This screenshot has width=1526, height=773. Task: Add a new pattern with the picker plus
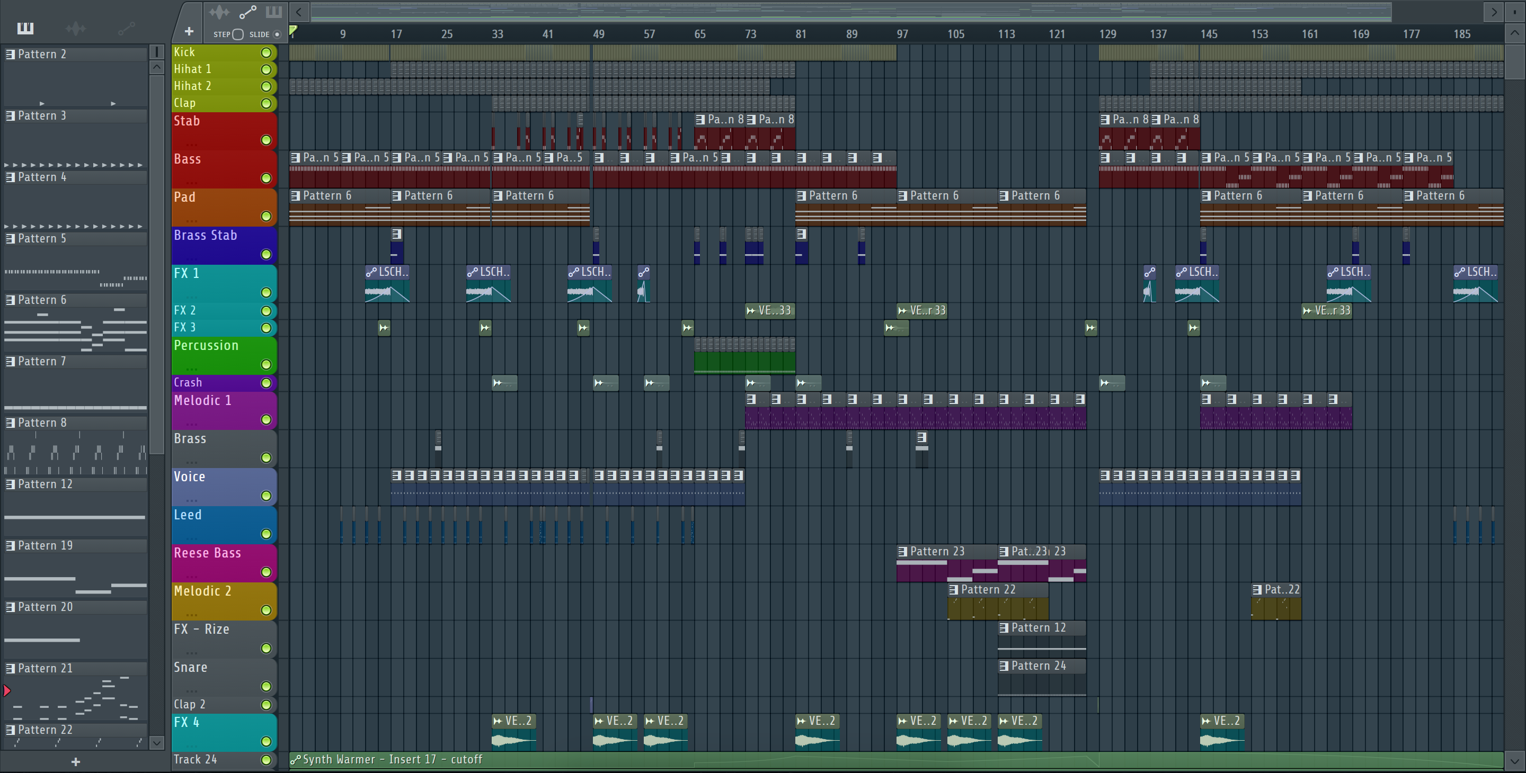click(75, 762)
